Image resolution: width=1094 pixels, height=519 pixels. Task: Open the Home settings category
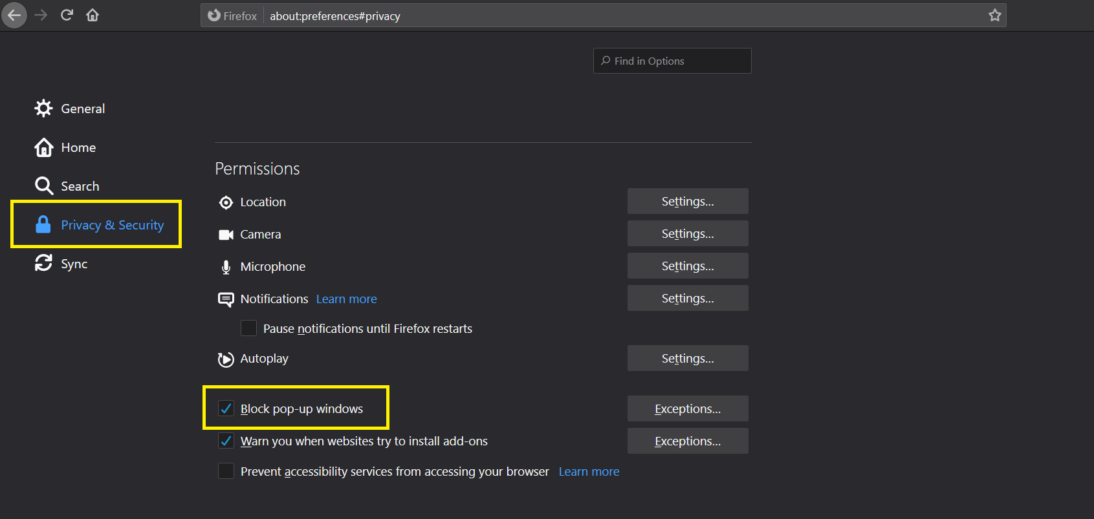[x=78, y=147]
